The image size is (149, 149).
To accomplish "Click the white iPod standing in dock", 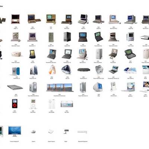I will 113,86.
